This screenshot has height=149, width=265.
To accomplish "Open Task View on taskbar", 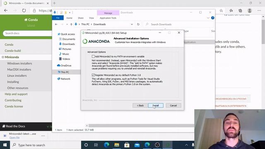I will (96, 145).
